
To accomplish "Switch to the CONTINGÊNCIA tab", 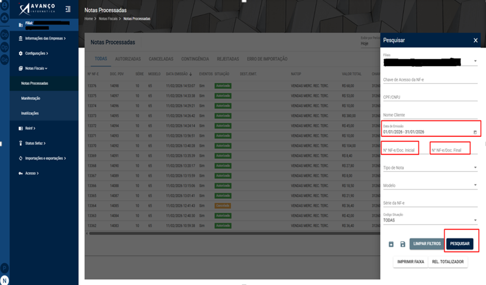I will (x=195, y=59).
